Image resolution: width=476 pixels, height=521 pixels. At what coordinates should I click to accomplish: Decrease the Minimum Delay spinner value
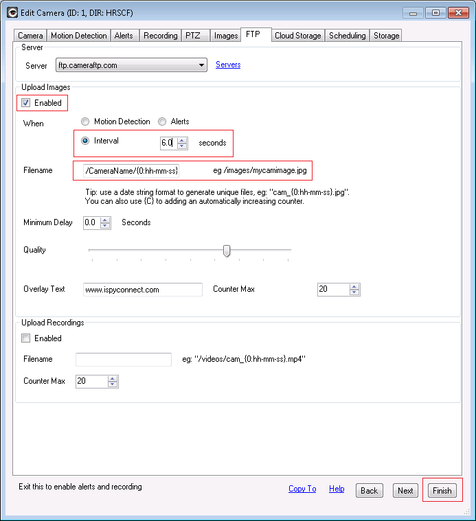click(105, 226)
